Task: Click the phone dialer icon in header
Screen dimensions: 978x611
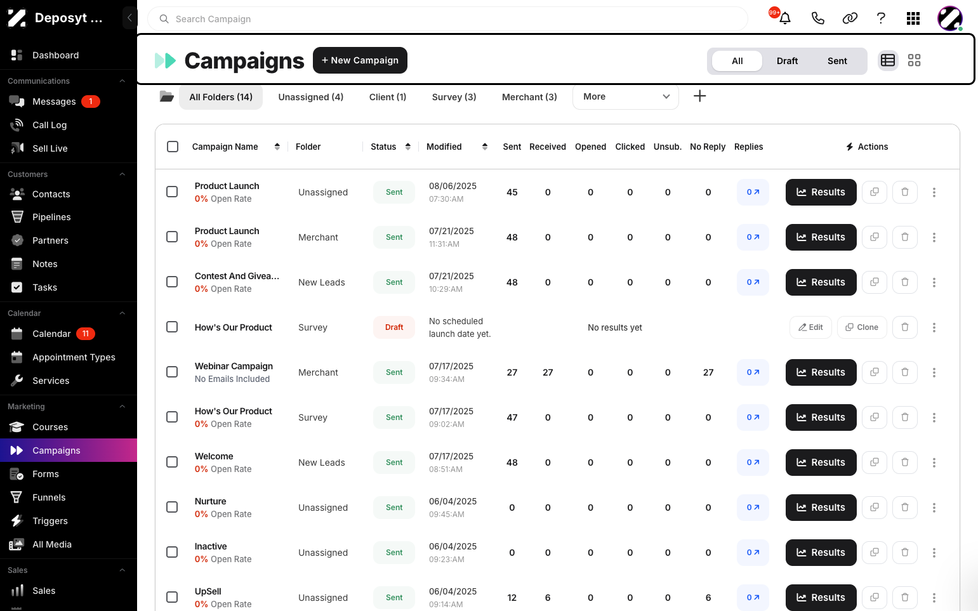Action: point(818,18)
